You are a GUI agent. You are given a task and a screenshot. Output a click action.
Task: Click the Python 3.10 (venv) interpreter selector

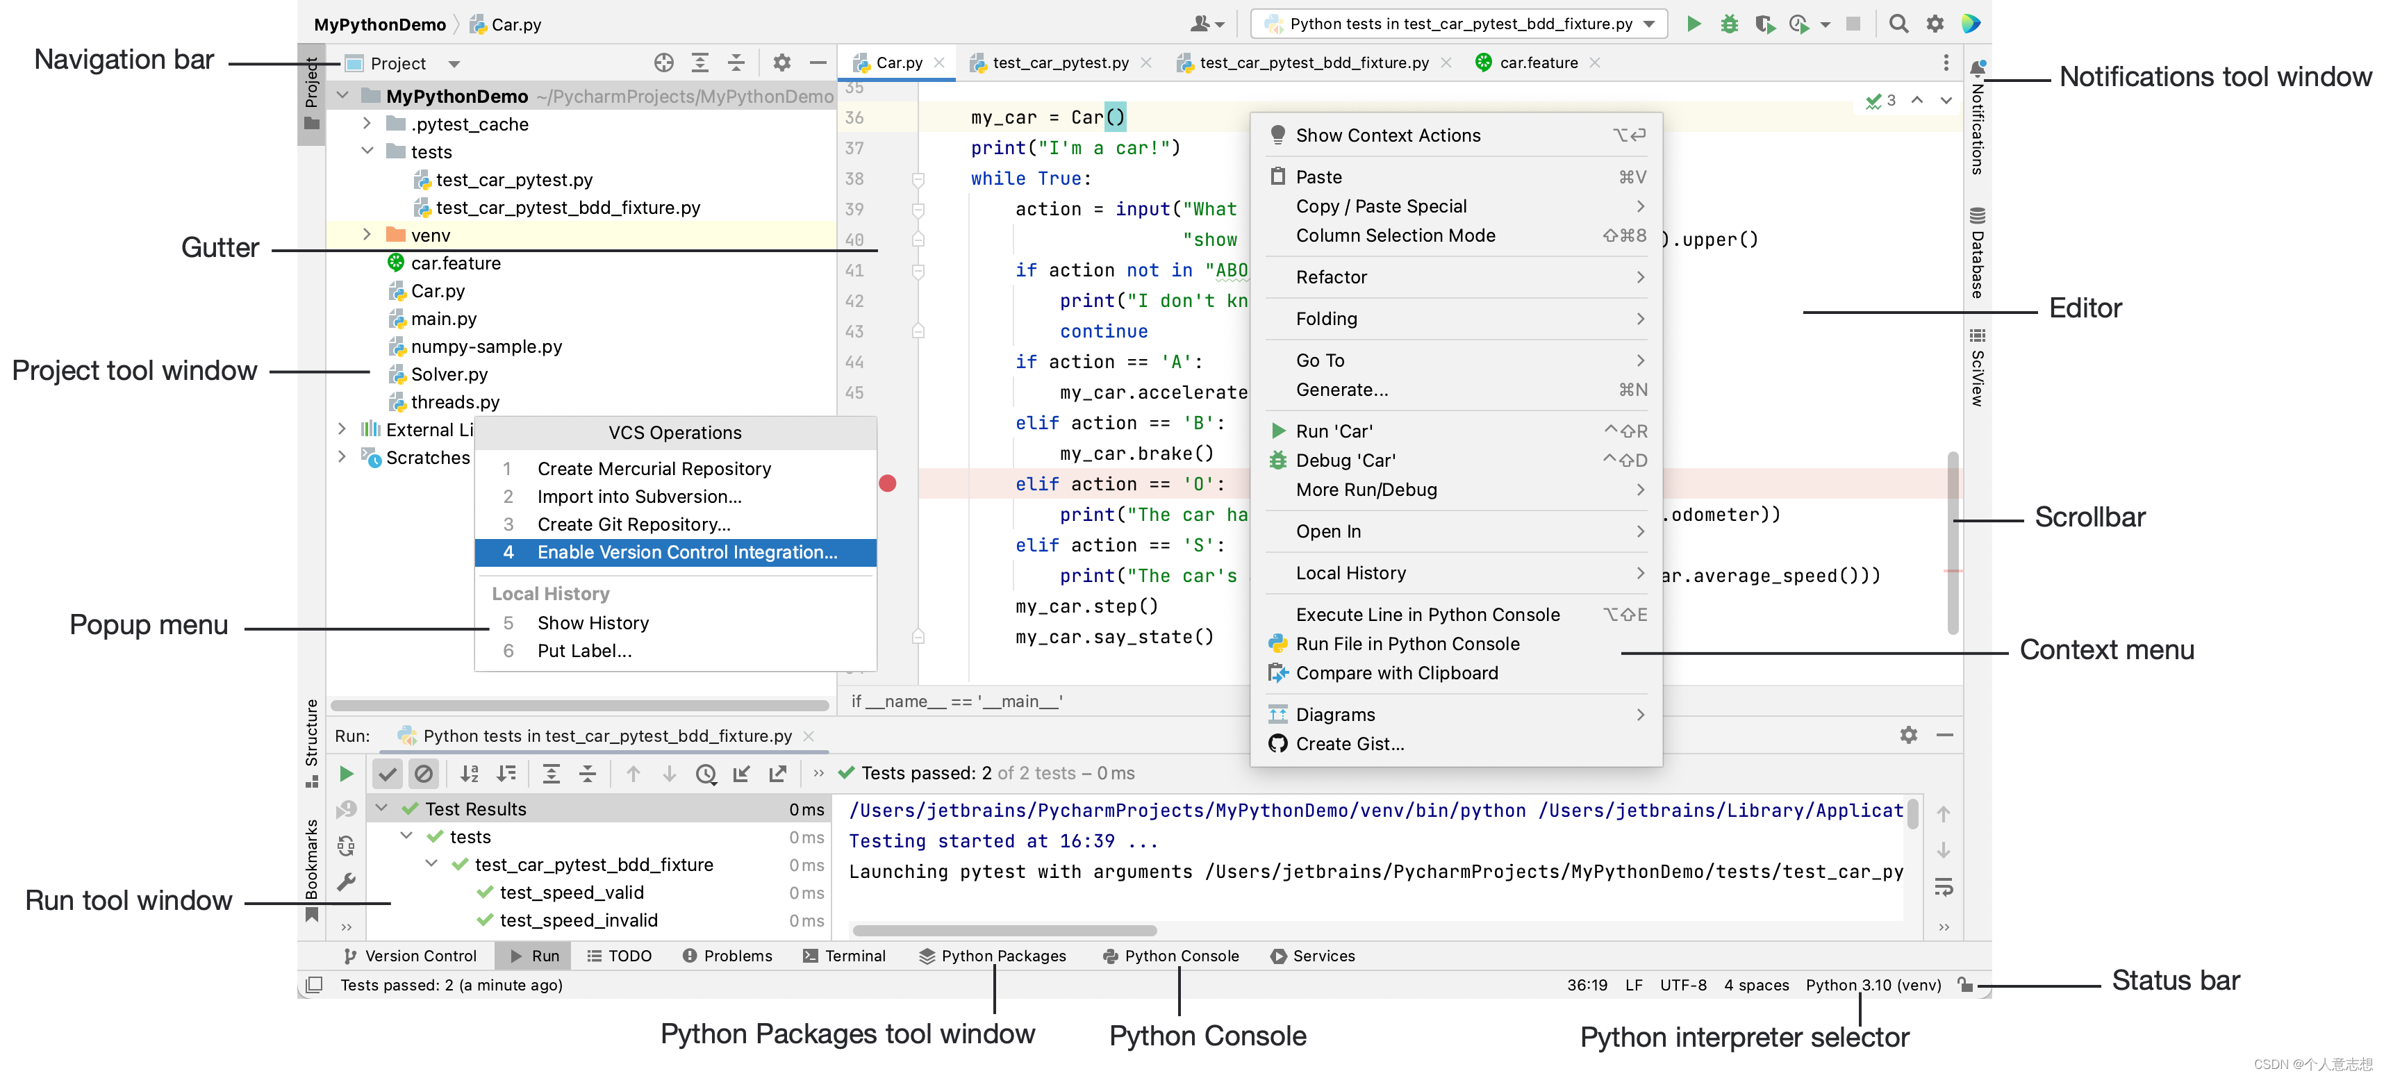tap(1872, 984)
